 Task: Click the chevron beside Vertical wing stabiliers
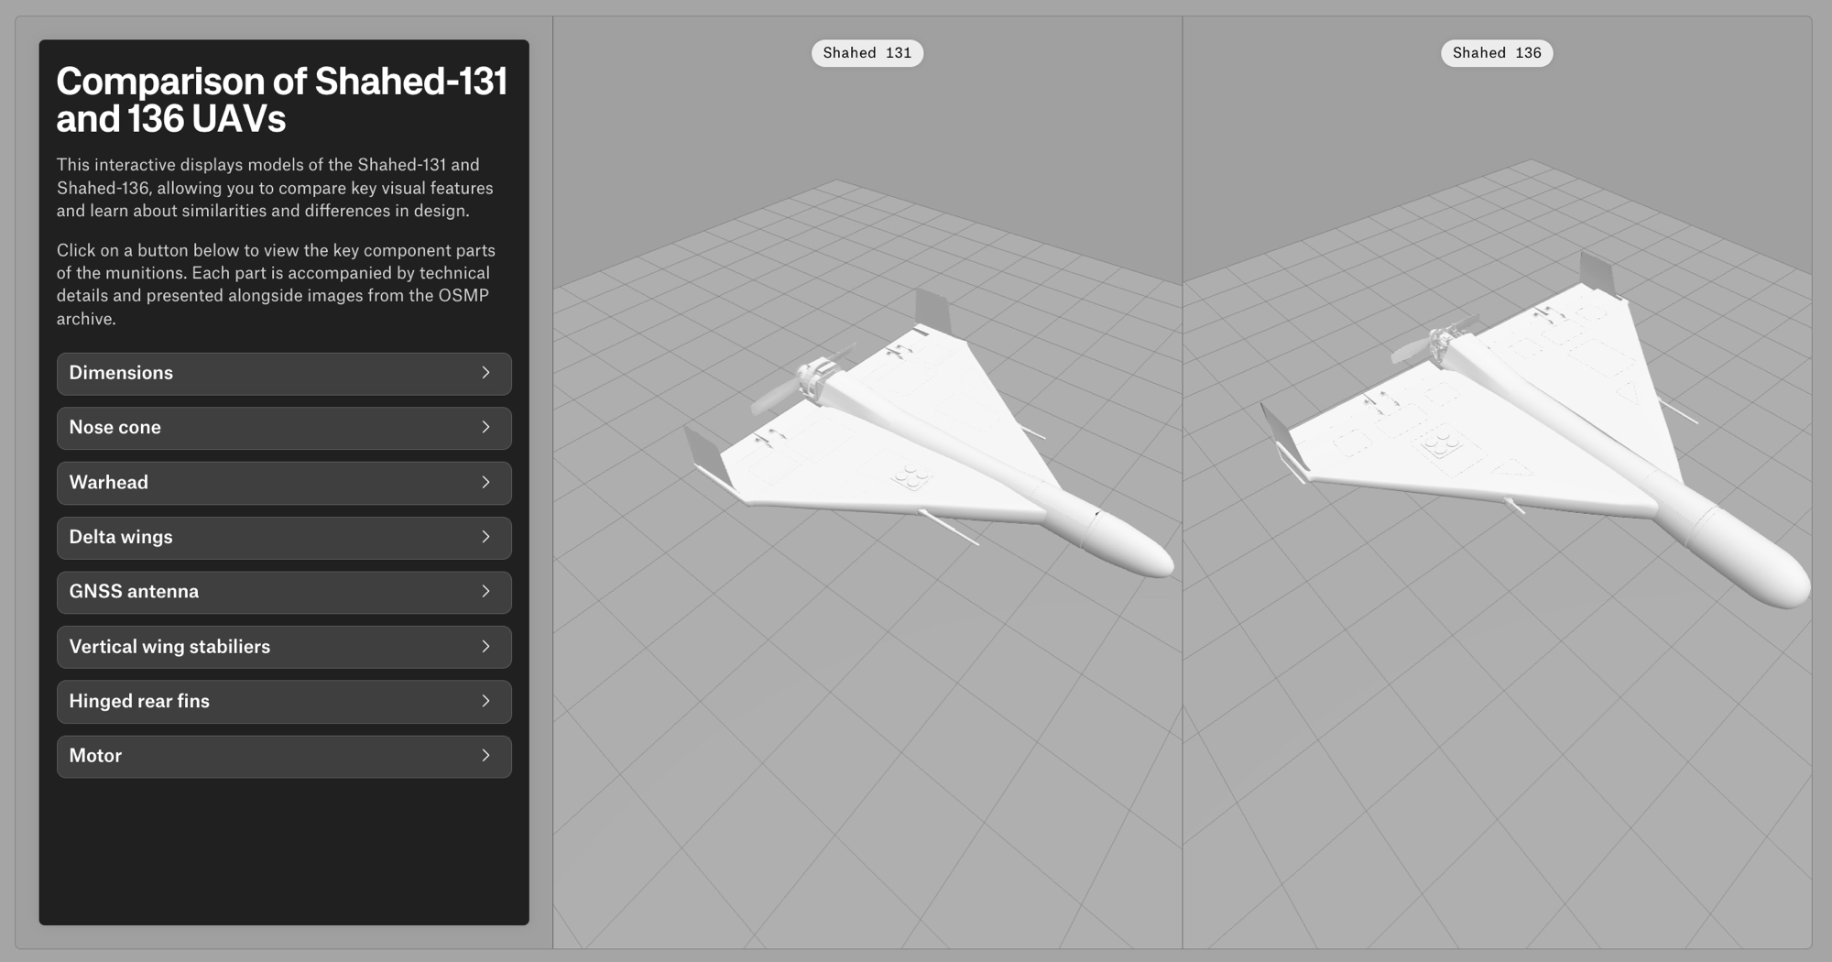485,647
